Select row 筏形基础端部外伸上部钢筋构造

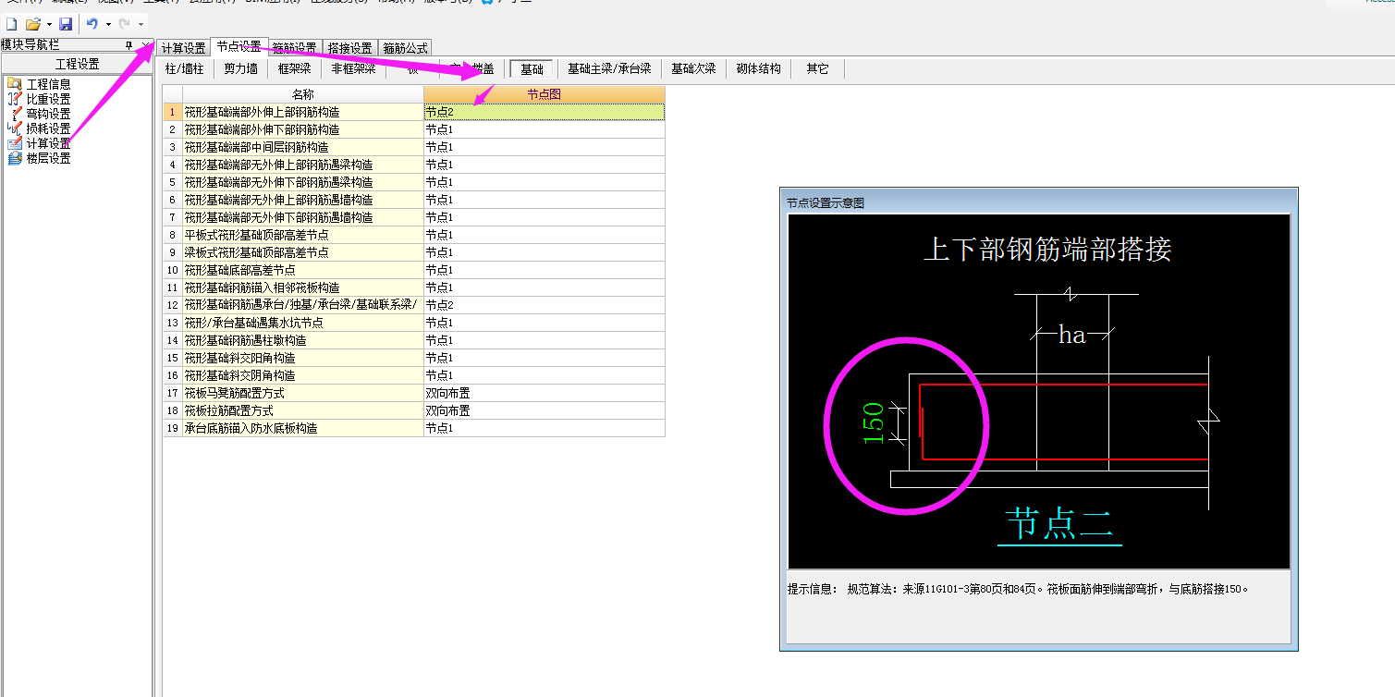[303, 112]
